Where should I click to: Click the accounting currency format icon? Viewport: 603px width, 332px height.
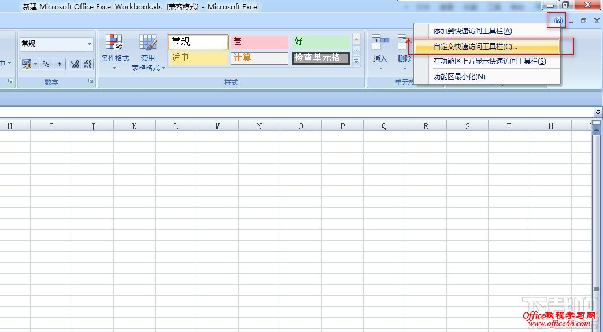click(26, 64)
